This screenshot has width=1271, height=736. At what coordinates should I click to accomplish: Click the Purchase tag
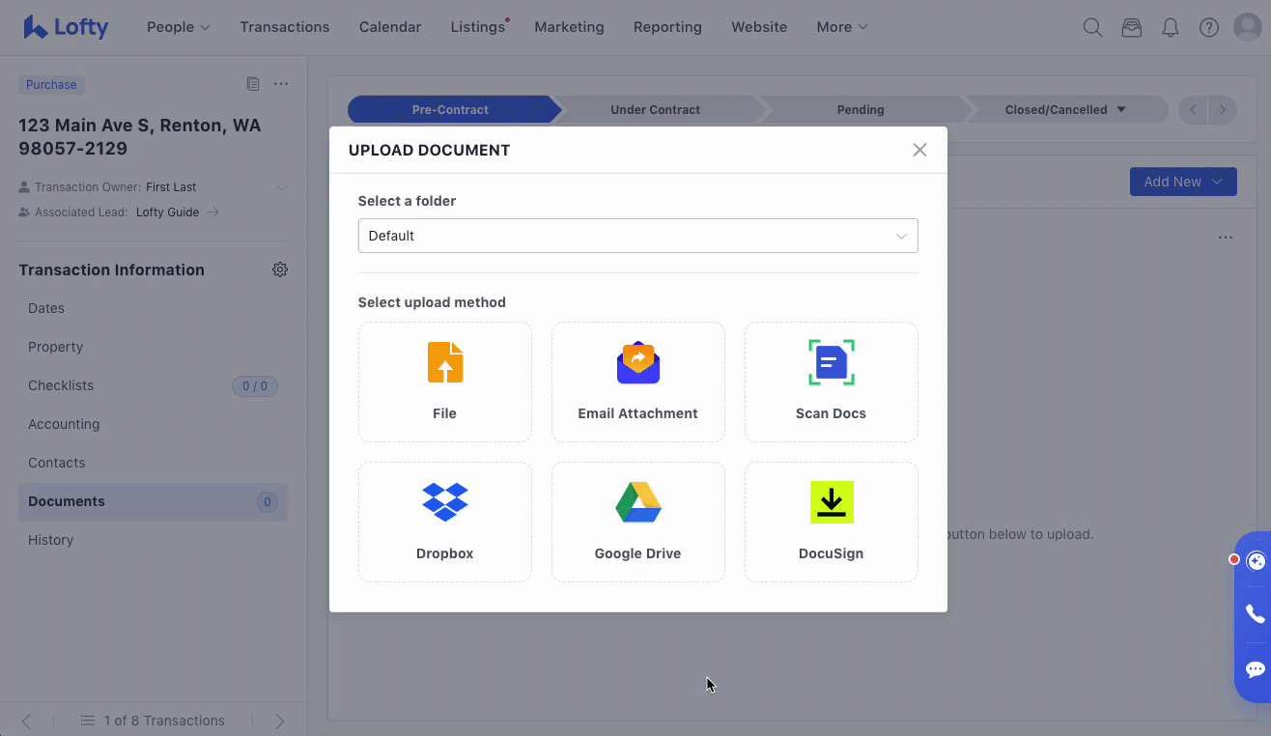[51, 84]
